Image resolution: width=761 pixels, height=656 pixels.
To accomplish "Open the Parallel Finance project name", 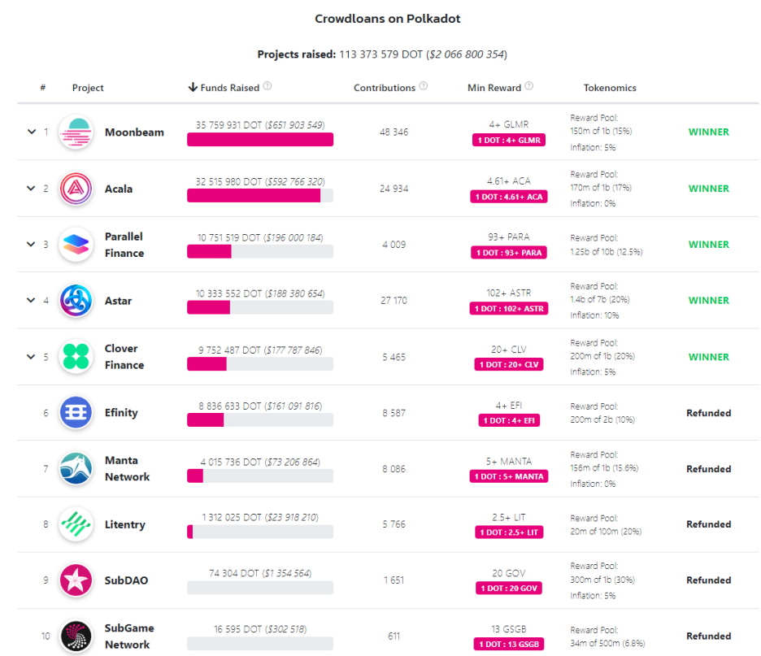I will (124, 245).
